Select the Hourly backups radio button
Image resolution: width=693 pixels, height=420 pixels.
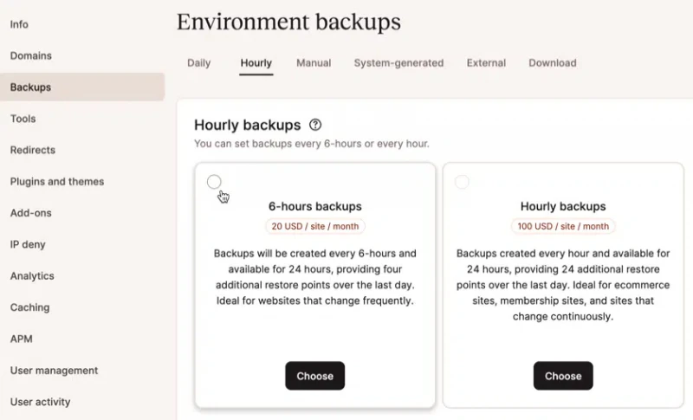point(462,182)
